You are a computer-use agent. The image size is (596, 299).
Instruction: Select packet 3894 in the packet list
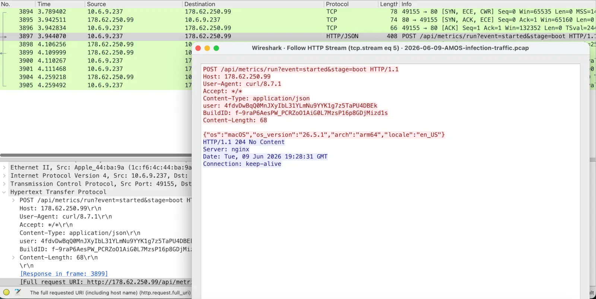click(x=298, y=12)
